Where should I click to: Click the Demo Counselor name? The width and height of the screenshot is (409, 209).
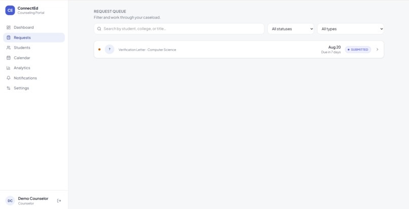point(33,198)
